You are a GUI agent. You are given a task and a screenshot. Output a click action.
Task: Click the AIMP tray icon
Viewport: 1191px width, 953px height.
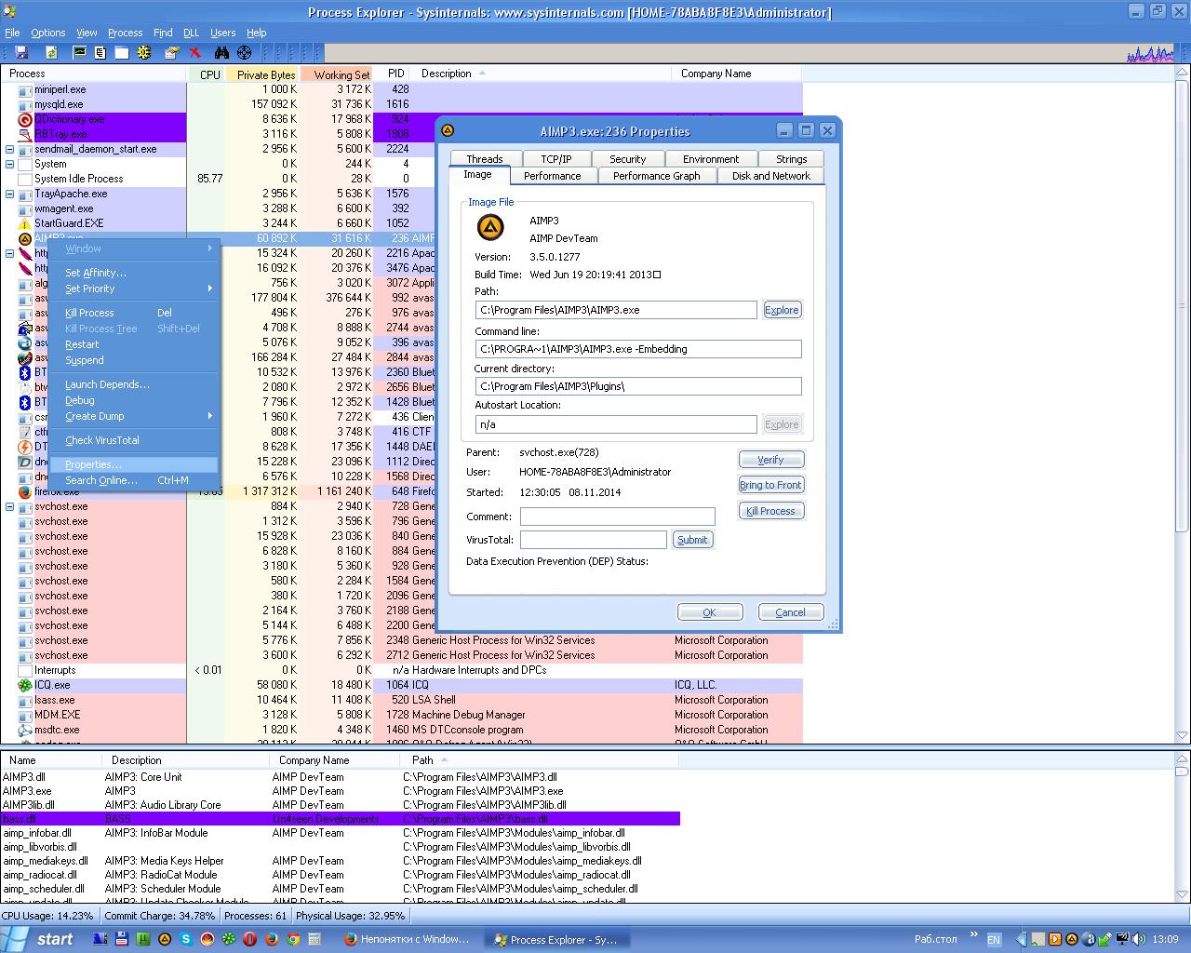tap(1072, 939)
